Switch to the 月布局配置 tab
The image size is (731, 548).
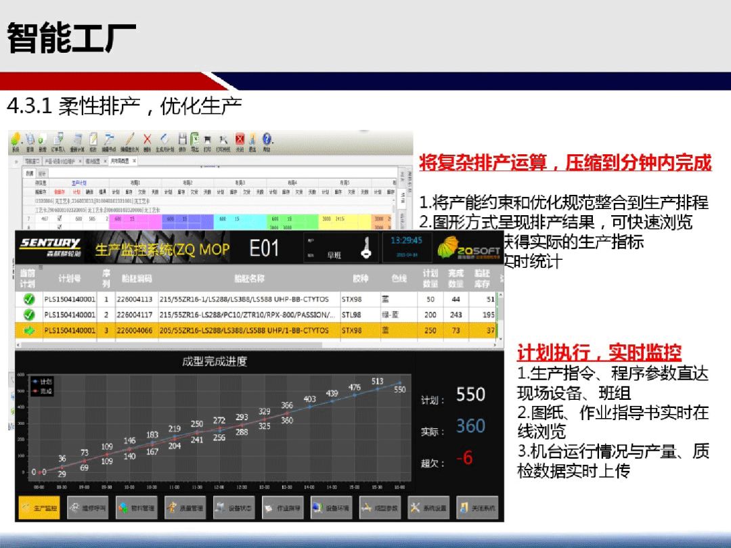pos(120,161)
